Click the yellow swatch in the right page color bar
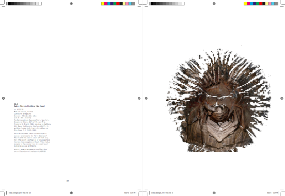This screenshot has width=285, height=196. click(245, 4)
